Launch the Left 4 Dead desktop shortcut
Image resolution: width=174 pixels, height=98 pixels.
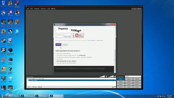point(10,13)
